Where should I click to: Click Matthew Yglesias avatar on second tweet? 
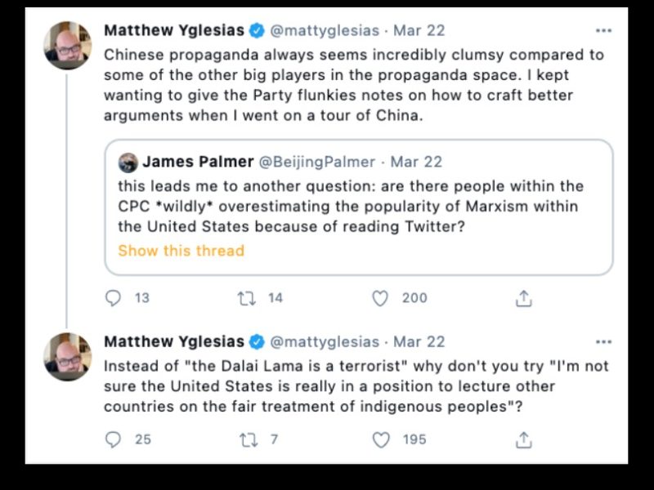pos(68,356)
